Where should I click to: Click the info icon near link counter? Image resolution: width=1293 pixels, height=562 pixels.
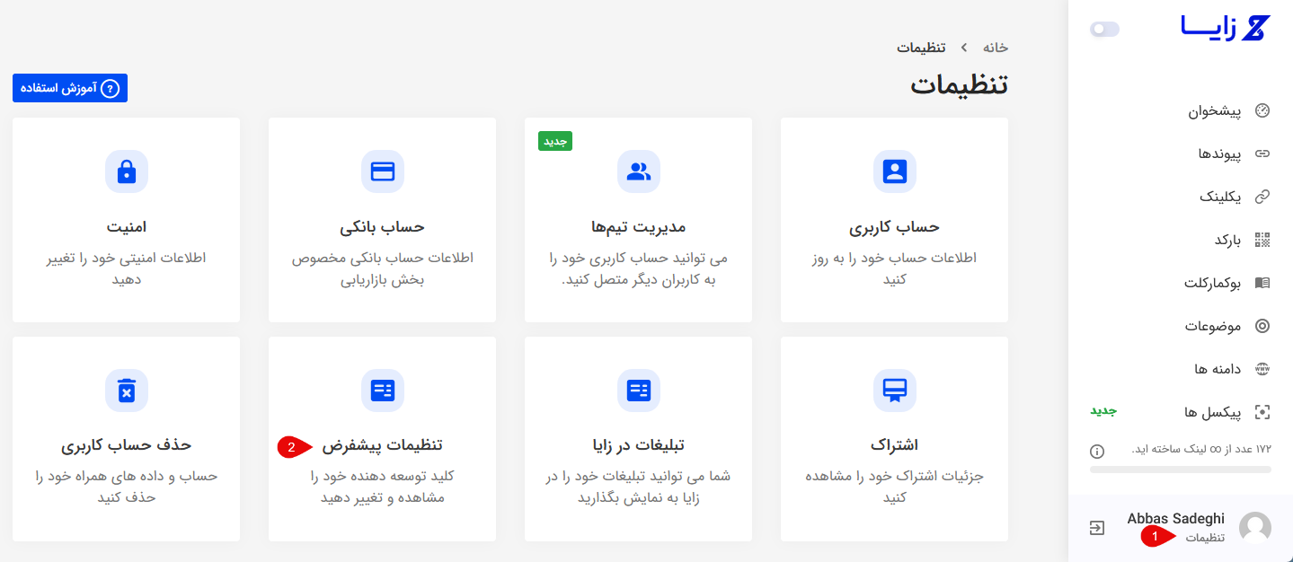coord(1096,451)
